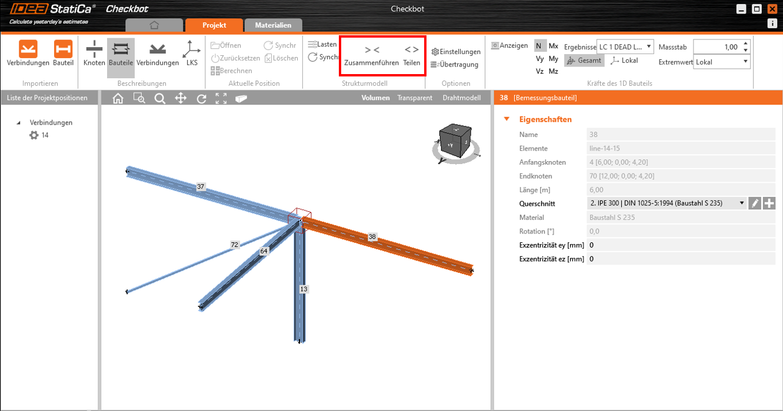Screen dimensions: 783x411
Task: Click the Verbindungen import icon
Action: tap(28, 54)
